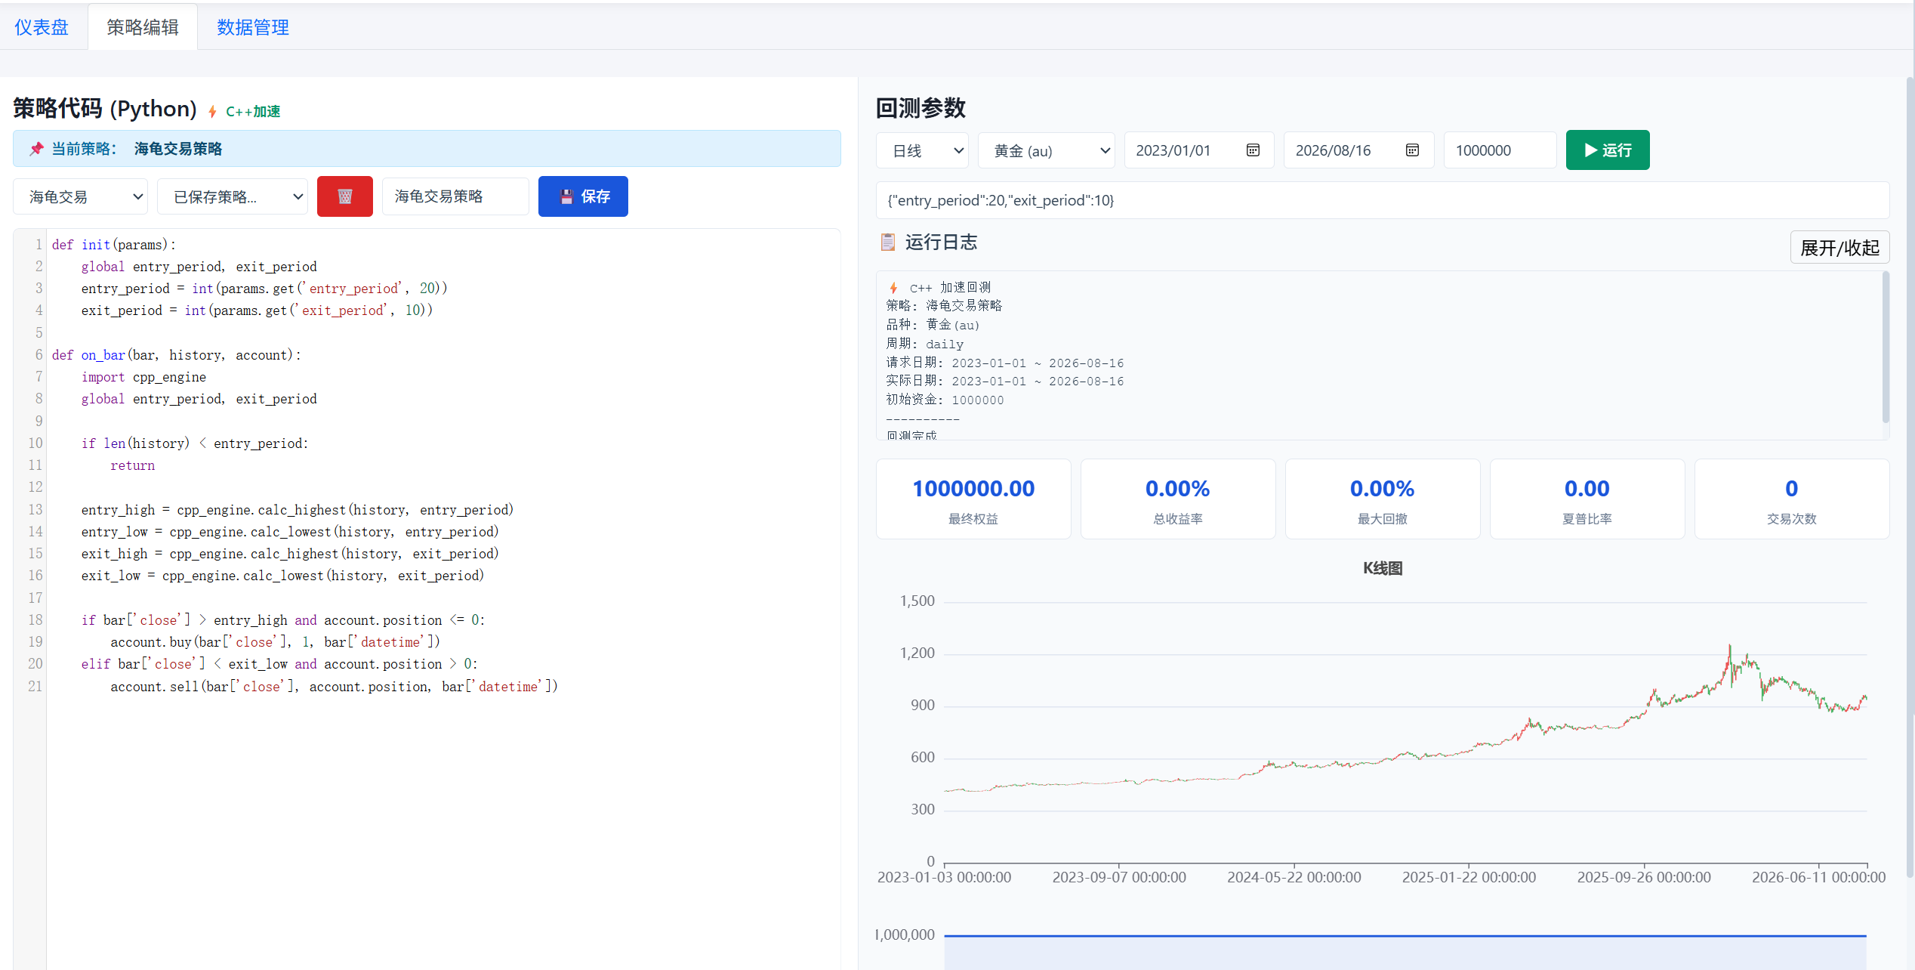Click the 运行日志 clipboard icon
The width and height of the screenshot is (1915, 970).
[888, 242]
